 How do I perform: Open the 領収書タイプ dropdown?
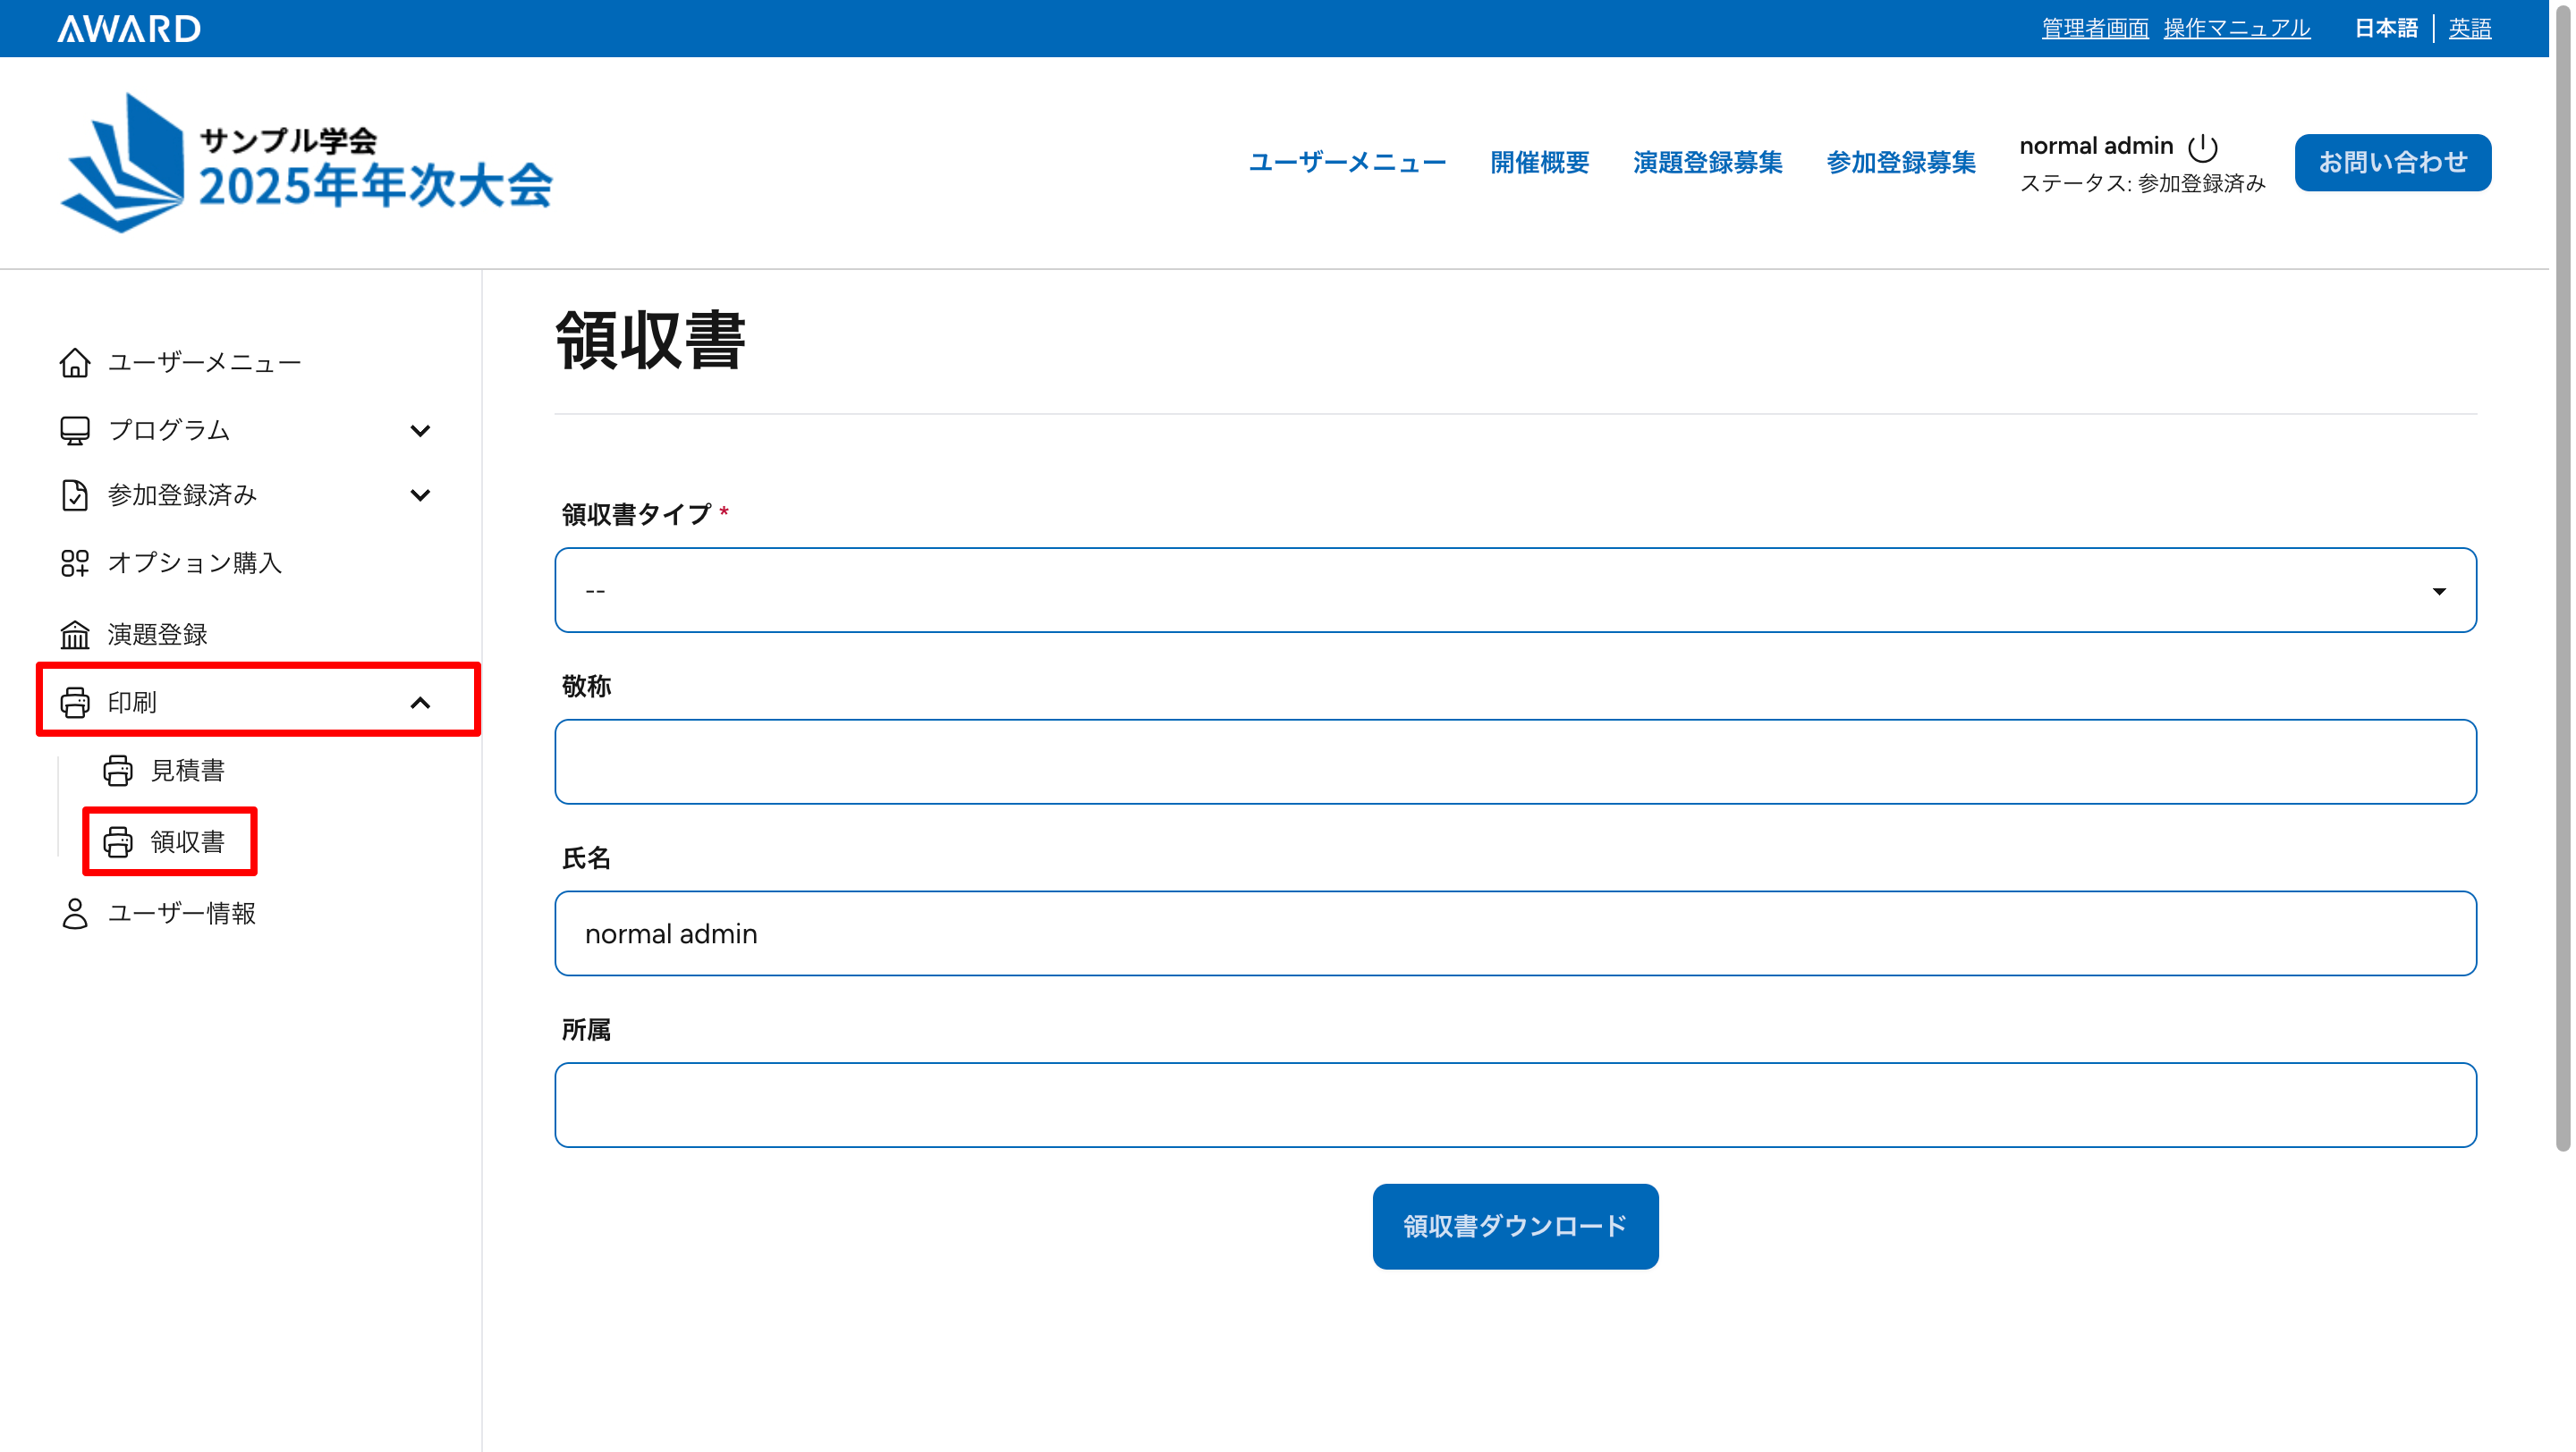(1515, 589)
